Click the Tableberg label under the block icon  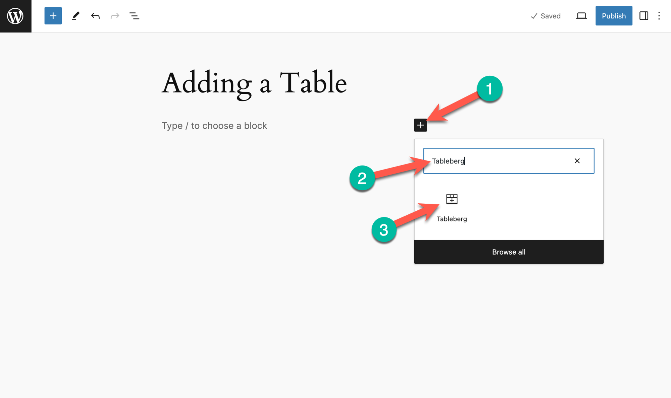(x=452, y=219)
